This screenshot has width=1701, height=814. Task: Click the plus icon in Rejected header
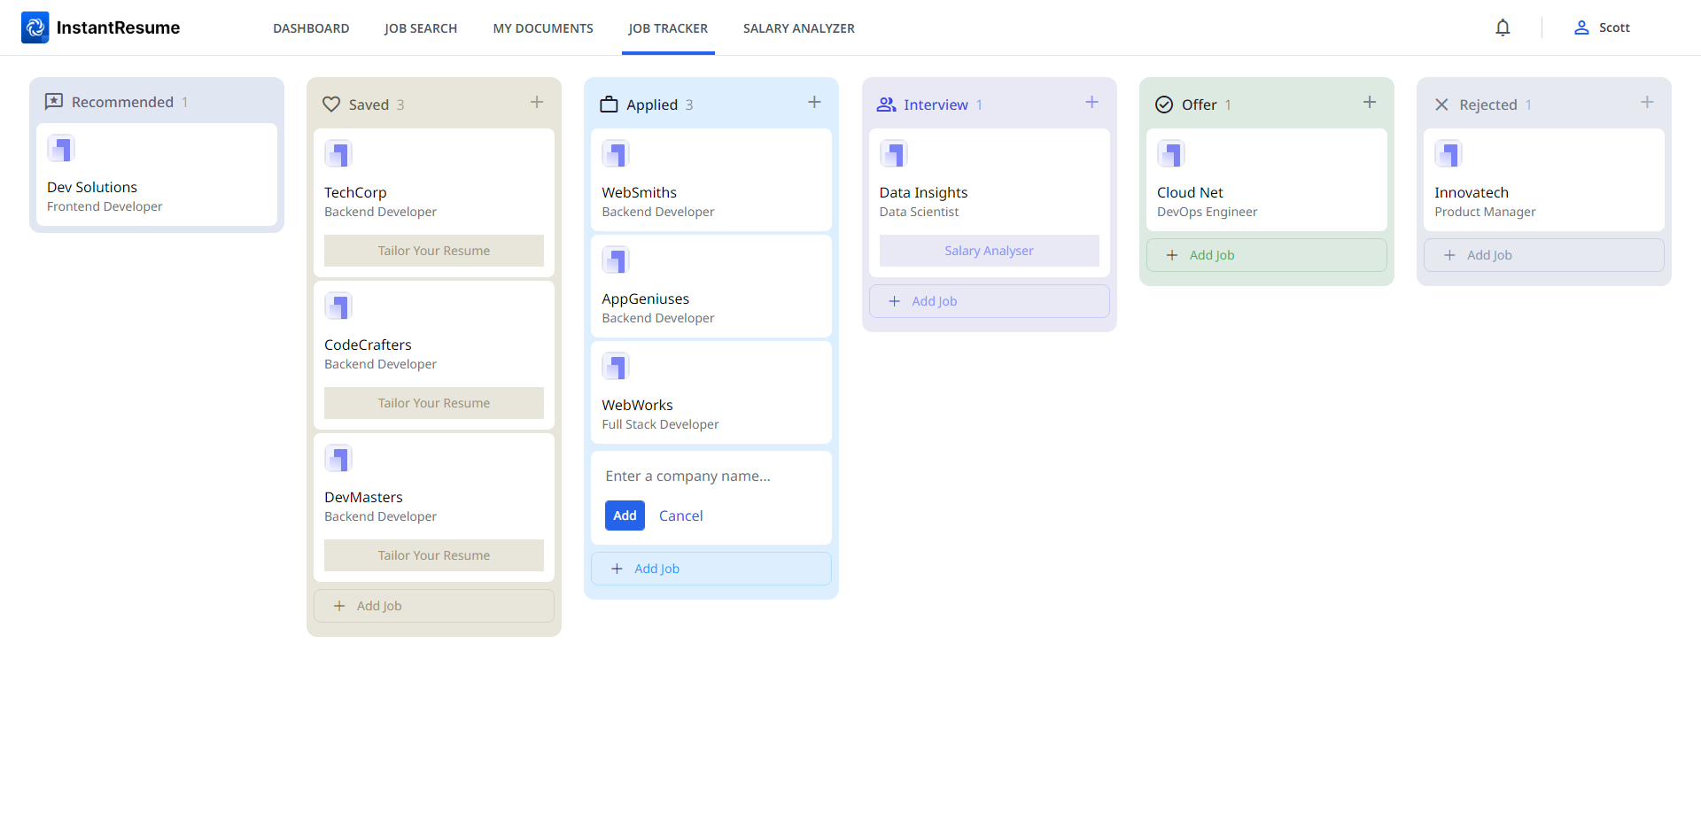coord(1647,102)
